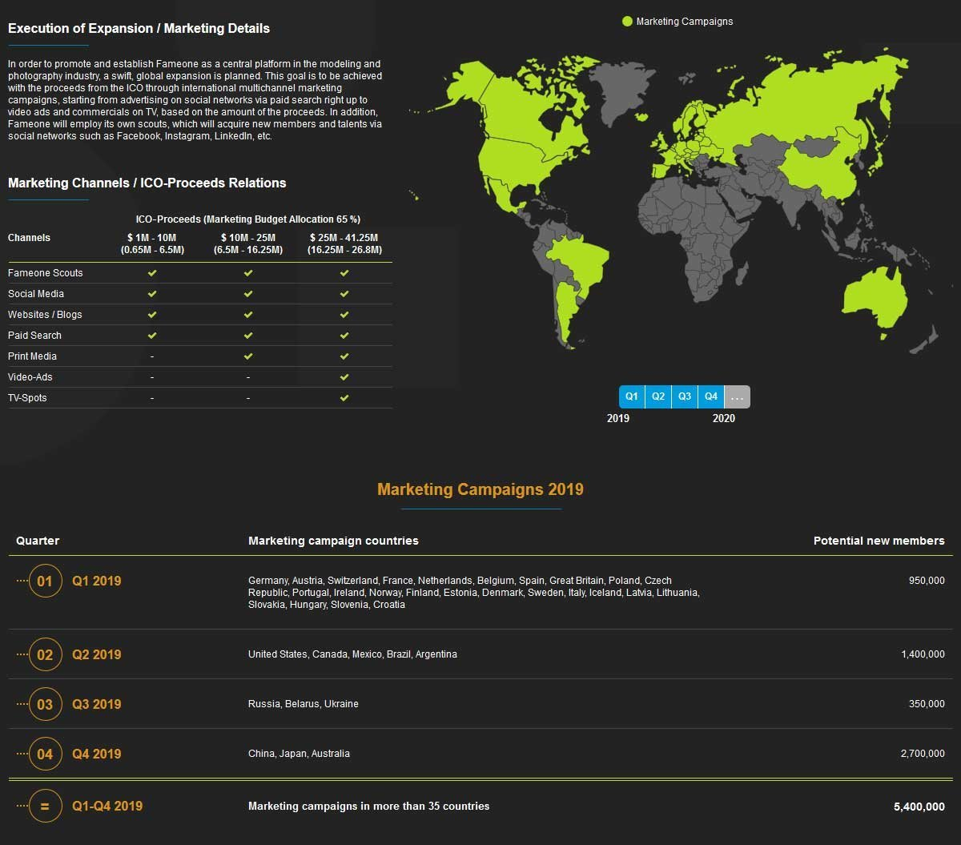Screen dimensions: 961x845
Task: Click the Fameone Scouts channel label
Action: [x=46, y=273]
